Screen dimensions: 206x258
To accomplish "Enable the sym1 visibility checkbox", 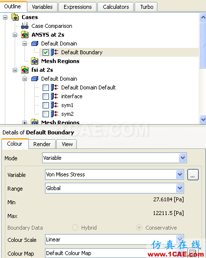I will (46, 105).
